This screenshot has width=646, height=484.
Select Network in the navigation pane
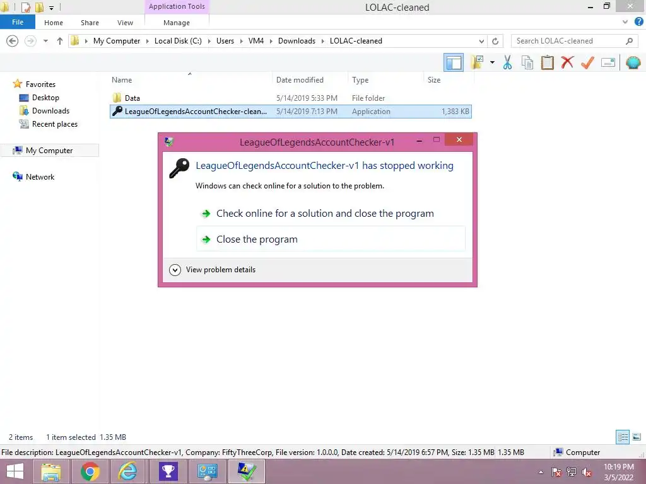pos(40,176)
